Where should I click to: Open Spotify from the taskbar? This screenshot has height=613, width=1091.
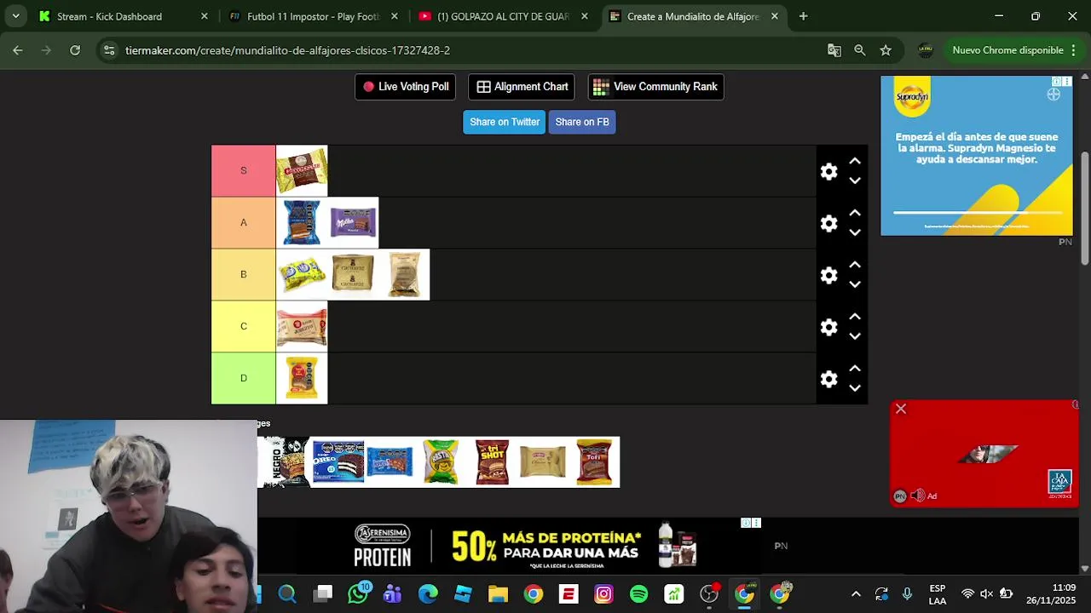click(638, 593)
